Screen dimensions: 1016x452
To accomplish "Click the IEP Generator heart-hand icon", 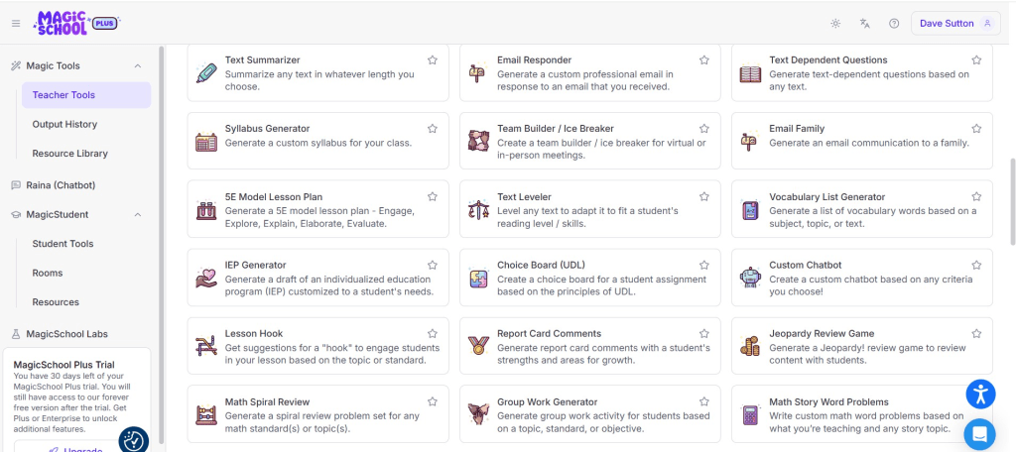I will (x=206, y=278).
